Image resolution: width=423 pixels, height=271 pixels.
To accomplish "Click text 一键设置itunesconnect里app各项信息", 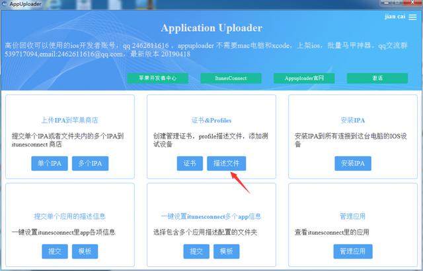I will tap(63, 232).
